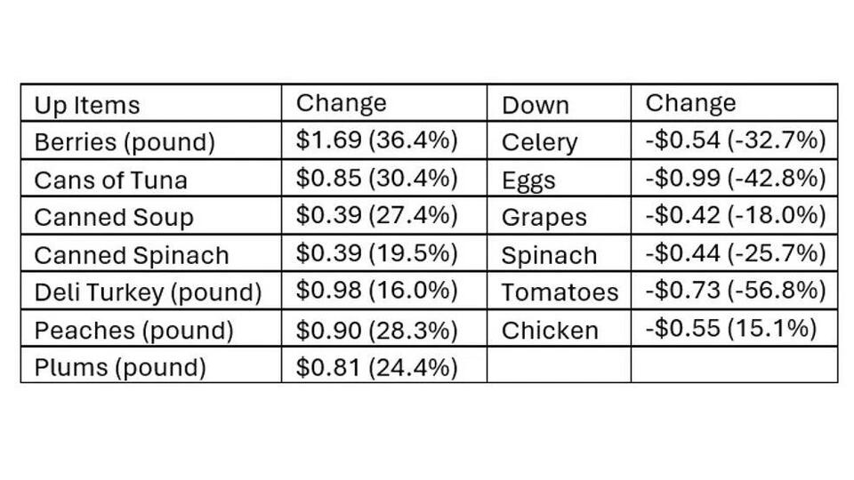
Task: Click the "Canned Spinach" item cell
Action: tap(132, 255)
